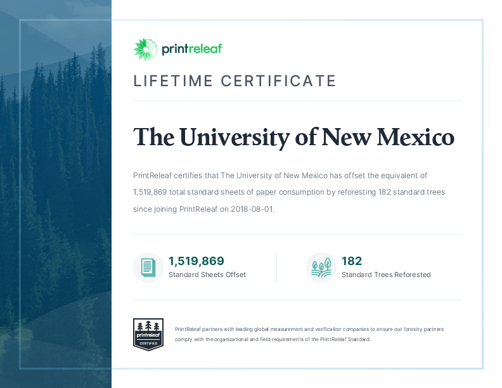The image size is (502, 388).
Task: Click the green PrintReleaf leaf logo
Action: (x=145, y=49)
